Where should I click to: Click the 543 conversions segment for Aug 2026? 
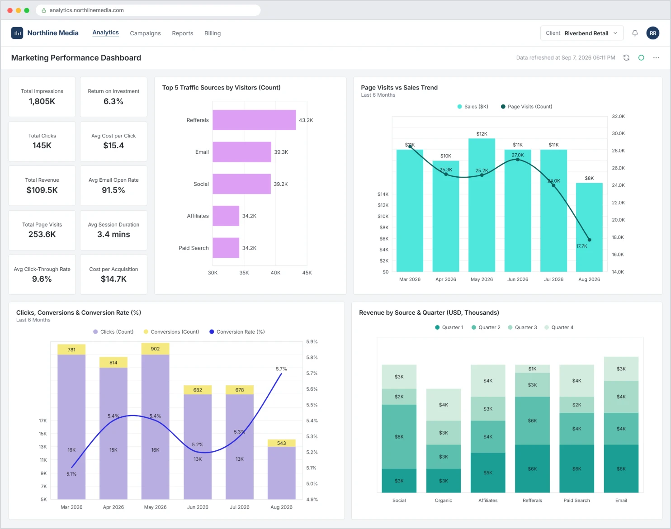281,443
